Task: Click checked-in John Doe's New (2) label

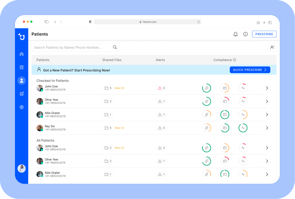Action: click(119, 88)
